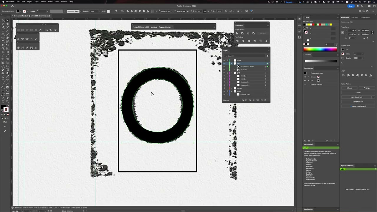
Task: Select the Scissors tool in floating panel
Action: click(x=23, y=47)
